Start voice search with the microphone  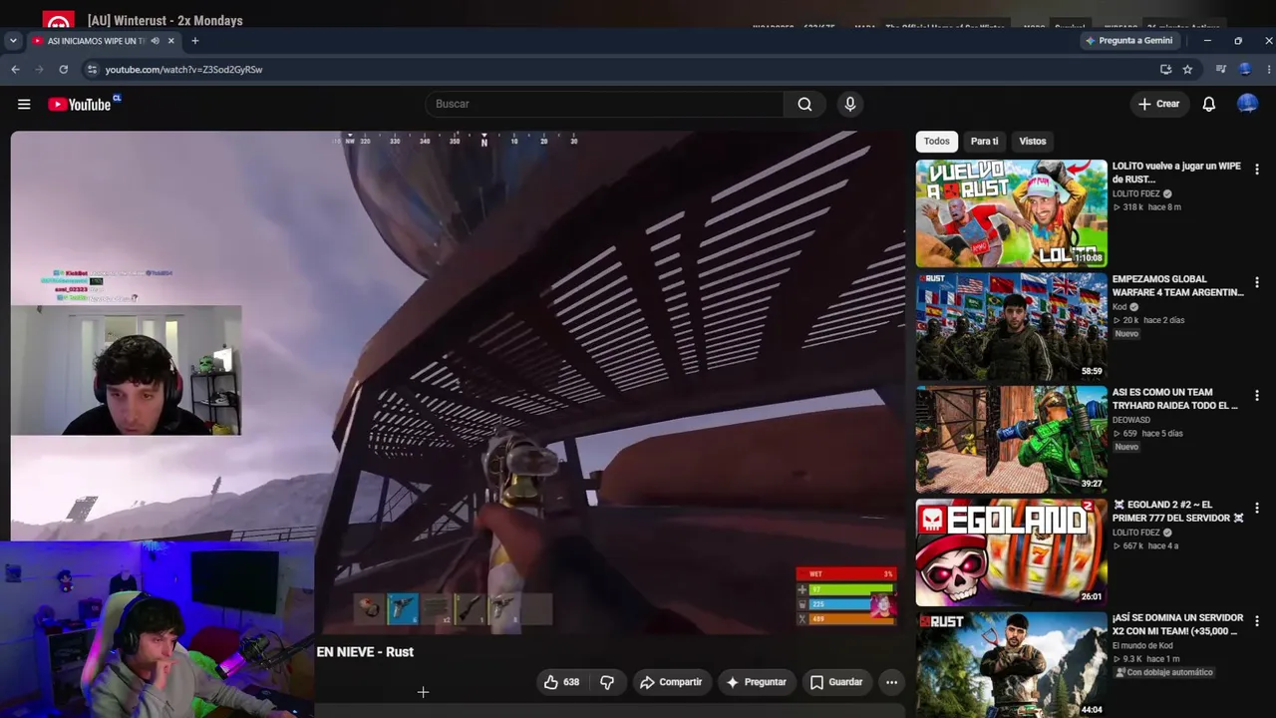(x=850, y=104)
